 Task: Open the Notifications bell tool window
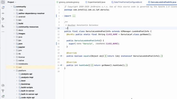pos(3,8)
